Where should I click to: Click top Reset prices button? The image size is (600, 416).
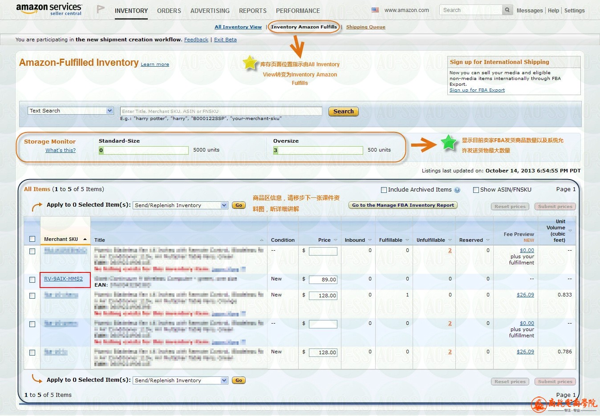(510, 207)
